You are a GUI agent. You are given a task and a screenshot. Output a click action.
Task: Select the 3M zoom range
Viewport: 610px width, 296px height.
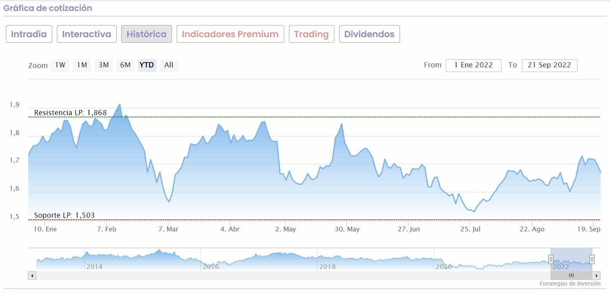click(104, 65)
